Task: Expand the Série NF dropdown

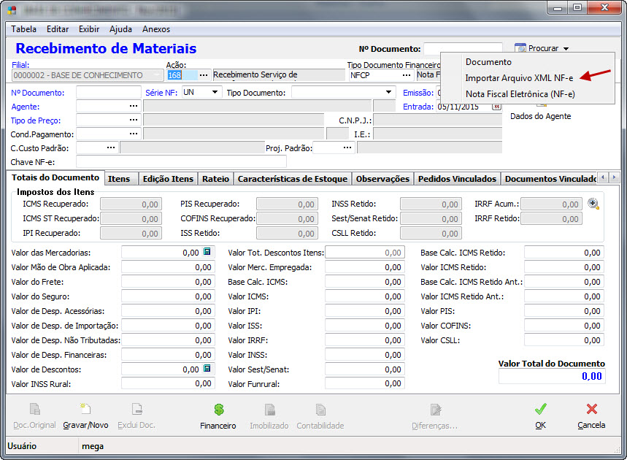Action: (215, 93)
